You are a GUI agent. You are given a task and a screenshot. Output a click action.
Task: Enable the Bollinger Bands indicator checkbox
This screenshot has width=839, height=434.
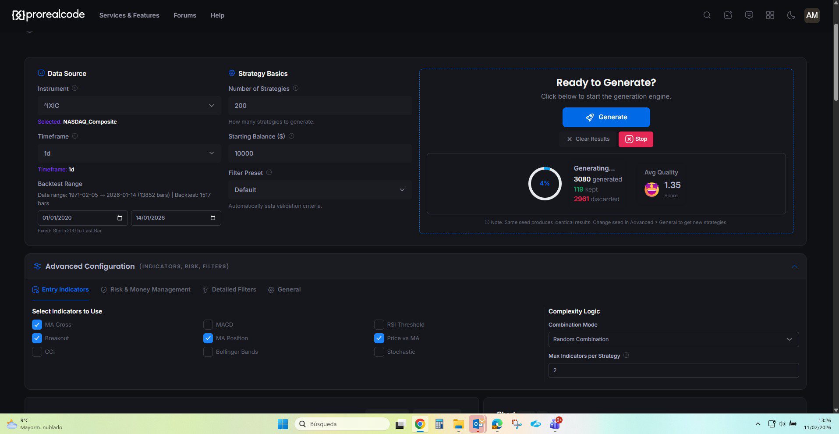tap(208, 352)
